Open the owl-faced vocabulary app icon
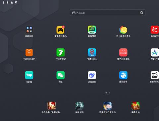This screenshot has width=159, height=121. [x=155, y=75]
